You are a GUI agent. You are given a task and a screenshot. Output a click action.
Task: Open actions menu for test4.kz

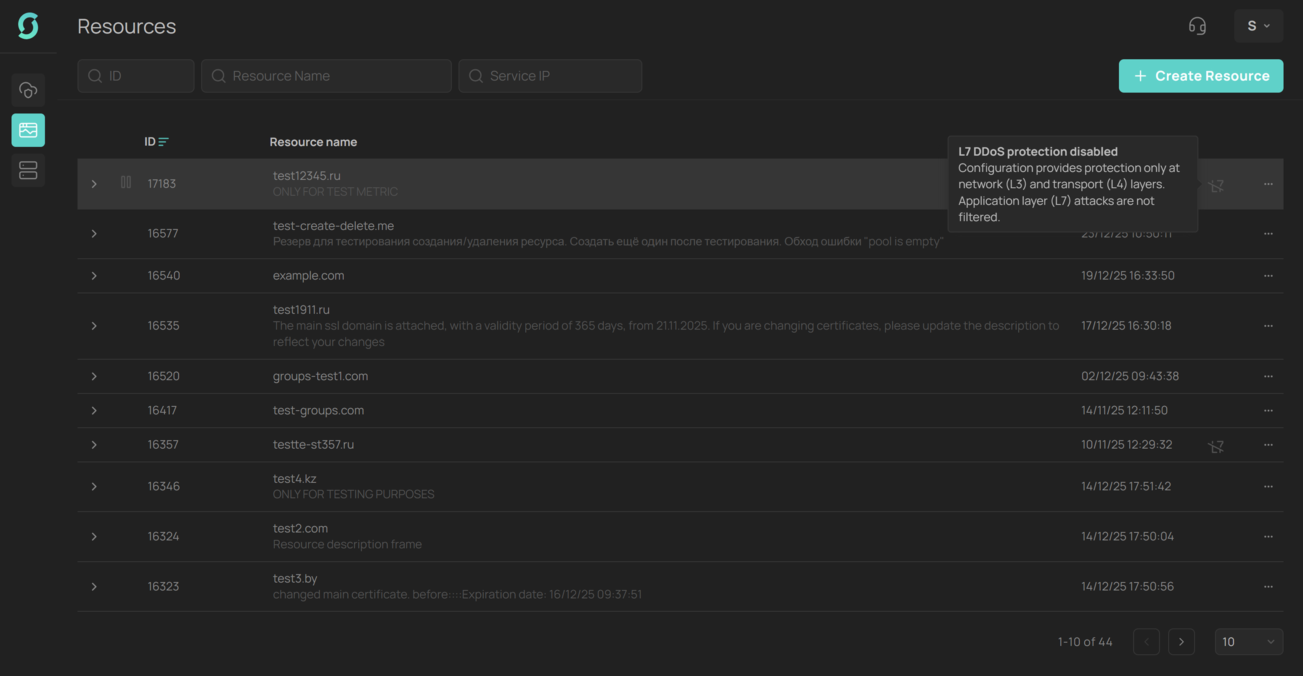pyautogui.click(x=1268, y=487)
